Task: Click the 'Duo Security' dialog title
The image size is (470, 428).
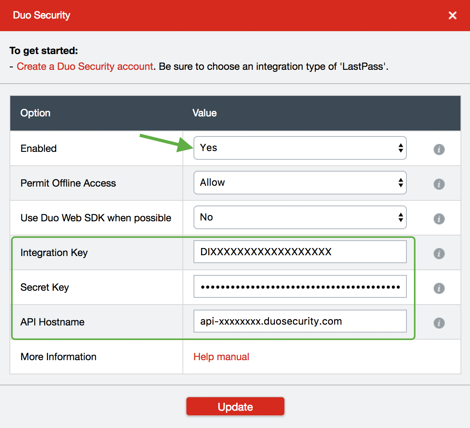Action: pyautogui.click(x=41, y=15)
